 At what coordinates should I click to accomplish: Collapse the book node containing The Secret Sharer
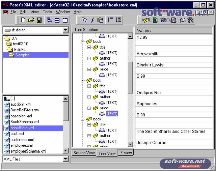click(82, 119)
